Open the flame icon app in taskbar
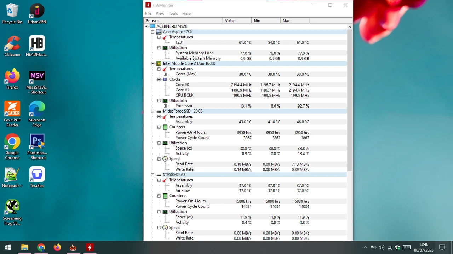453x254 pixels. coord(73,247)
